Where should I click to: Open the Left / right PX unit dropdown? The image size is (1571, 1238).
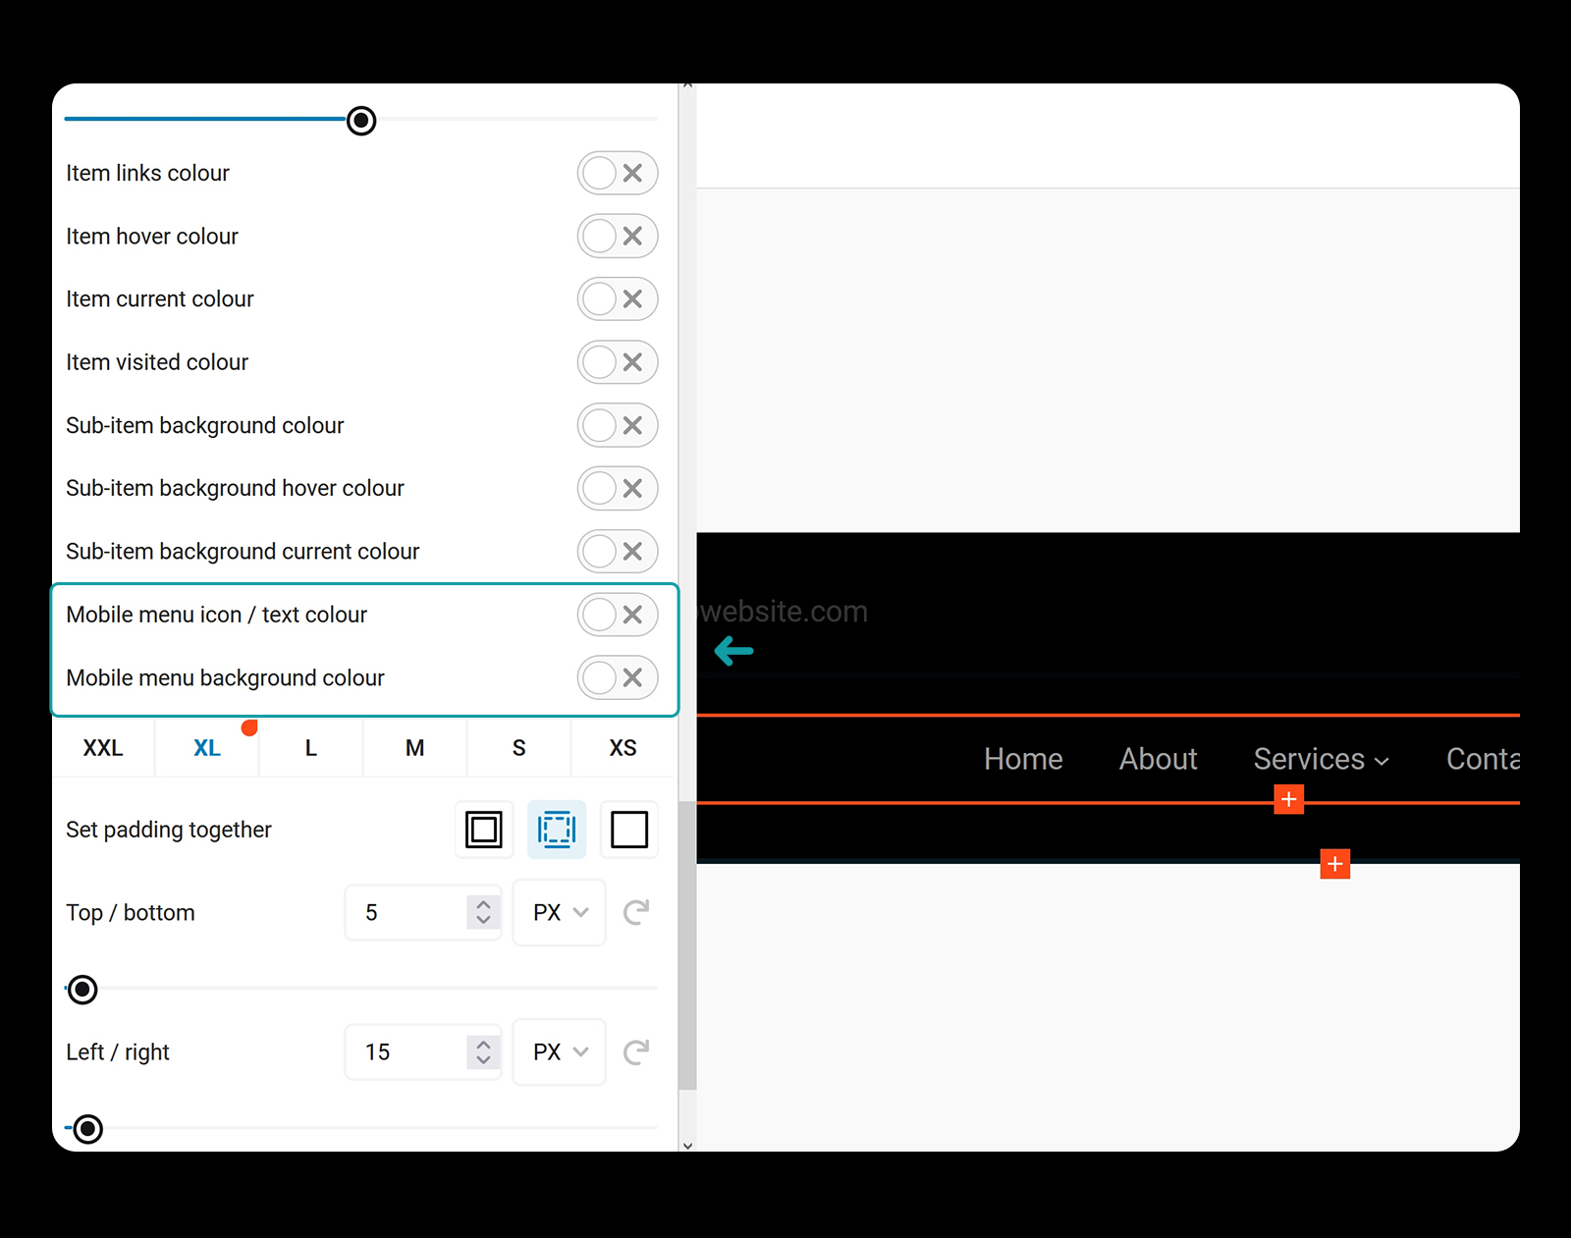[560, 1051]
